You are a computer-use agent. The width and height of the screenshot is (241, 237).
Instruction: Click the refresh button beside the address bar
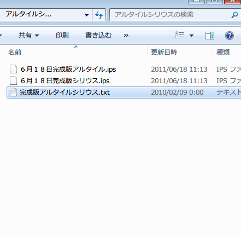pyautogui.click(x=99, y=15)
